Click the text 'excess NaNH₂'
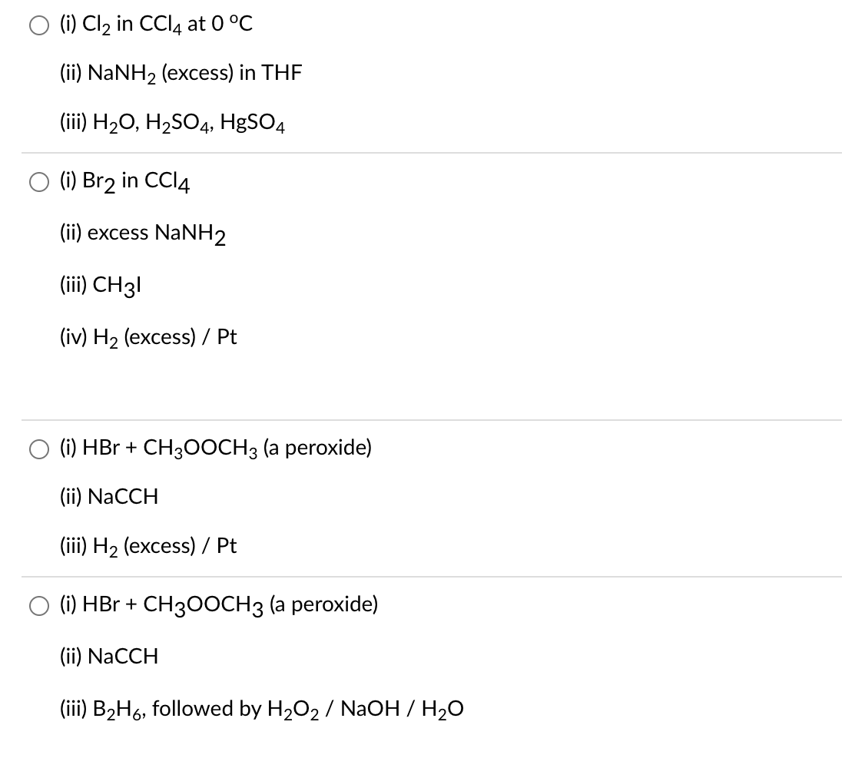 (142, 233)
